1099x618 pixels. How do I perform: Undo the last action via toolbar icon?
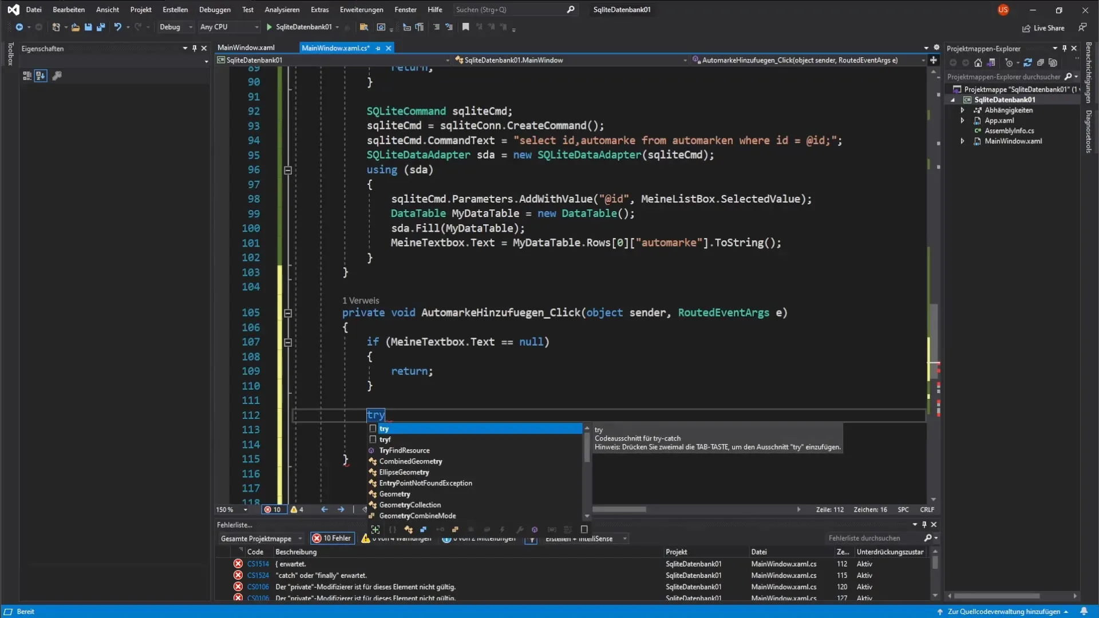pos(117,27)
